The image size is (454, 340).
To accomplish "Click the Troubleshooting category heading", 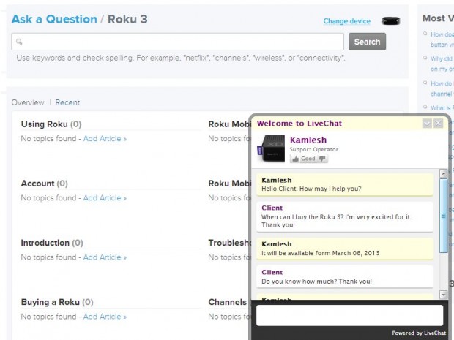I will tap(230, 243).
